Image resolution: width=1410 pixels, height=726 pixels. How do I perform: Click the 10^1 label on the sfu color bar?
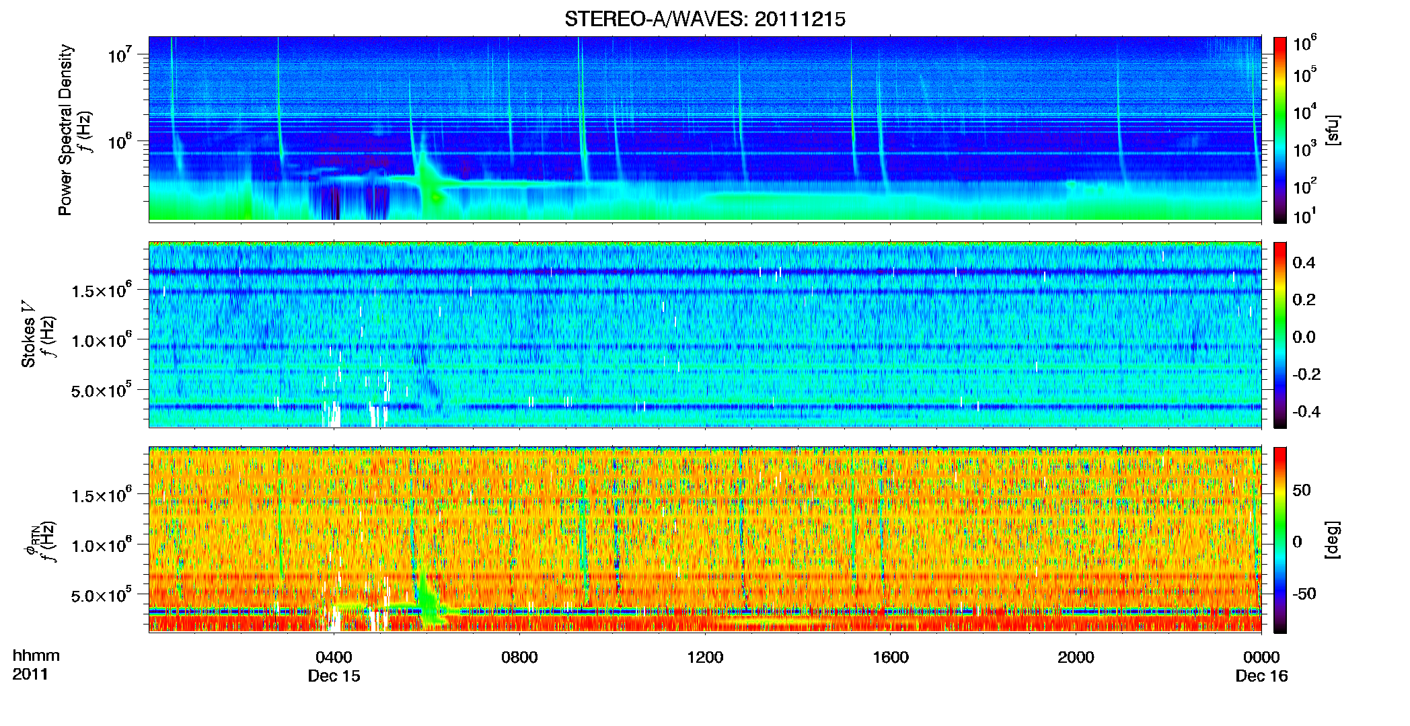[1305, 216]
